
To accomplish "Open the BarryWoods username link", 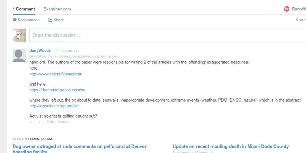I will point(40,50).
